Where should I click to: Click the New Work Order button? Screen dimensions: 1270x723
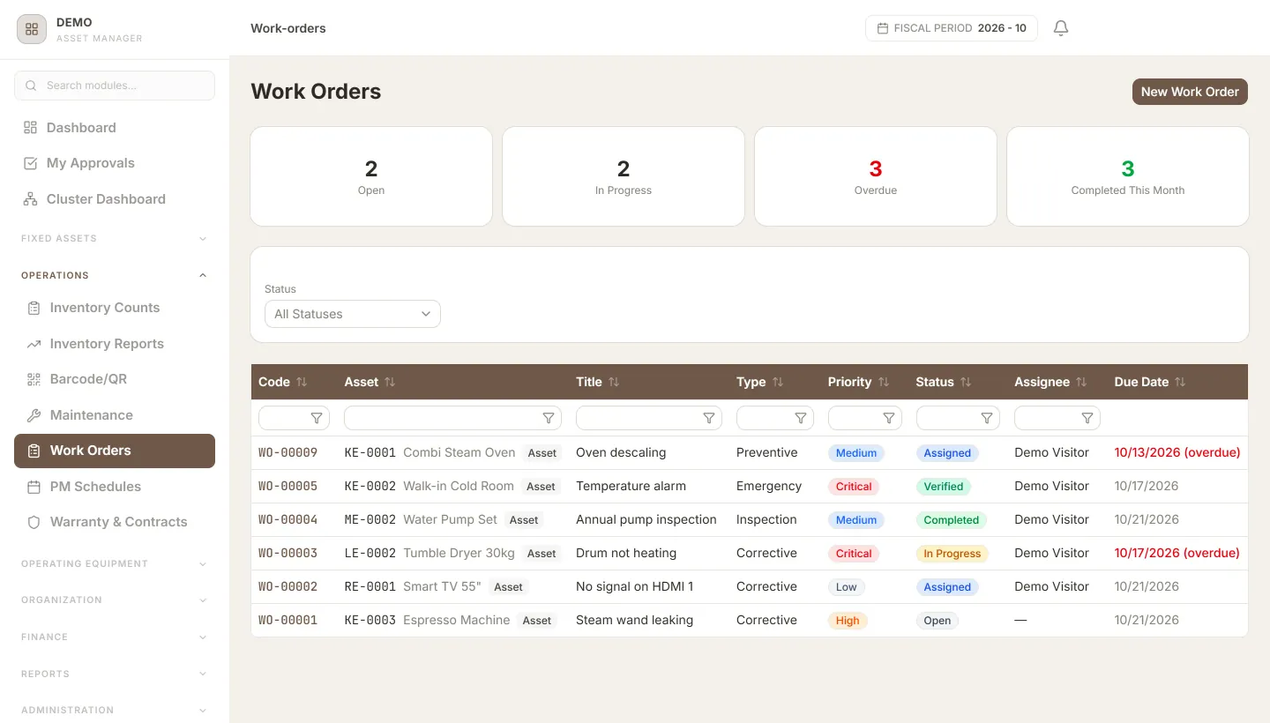coord(1190,92)
